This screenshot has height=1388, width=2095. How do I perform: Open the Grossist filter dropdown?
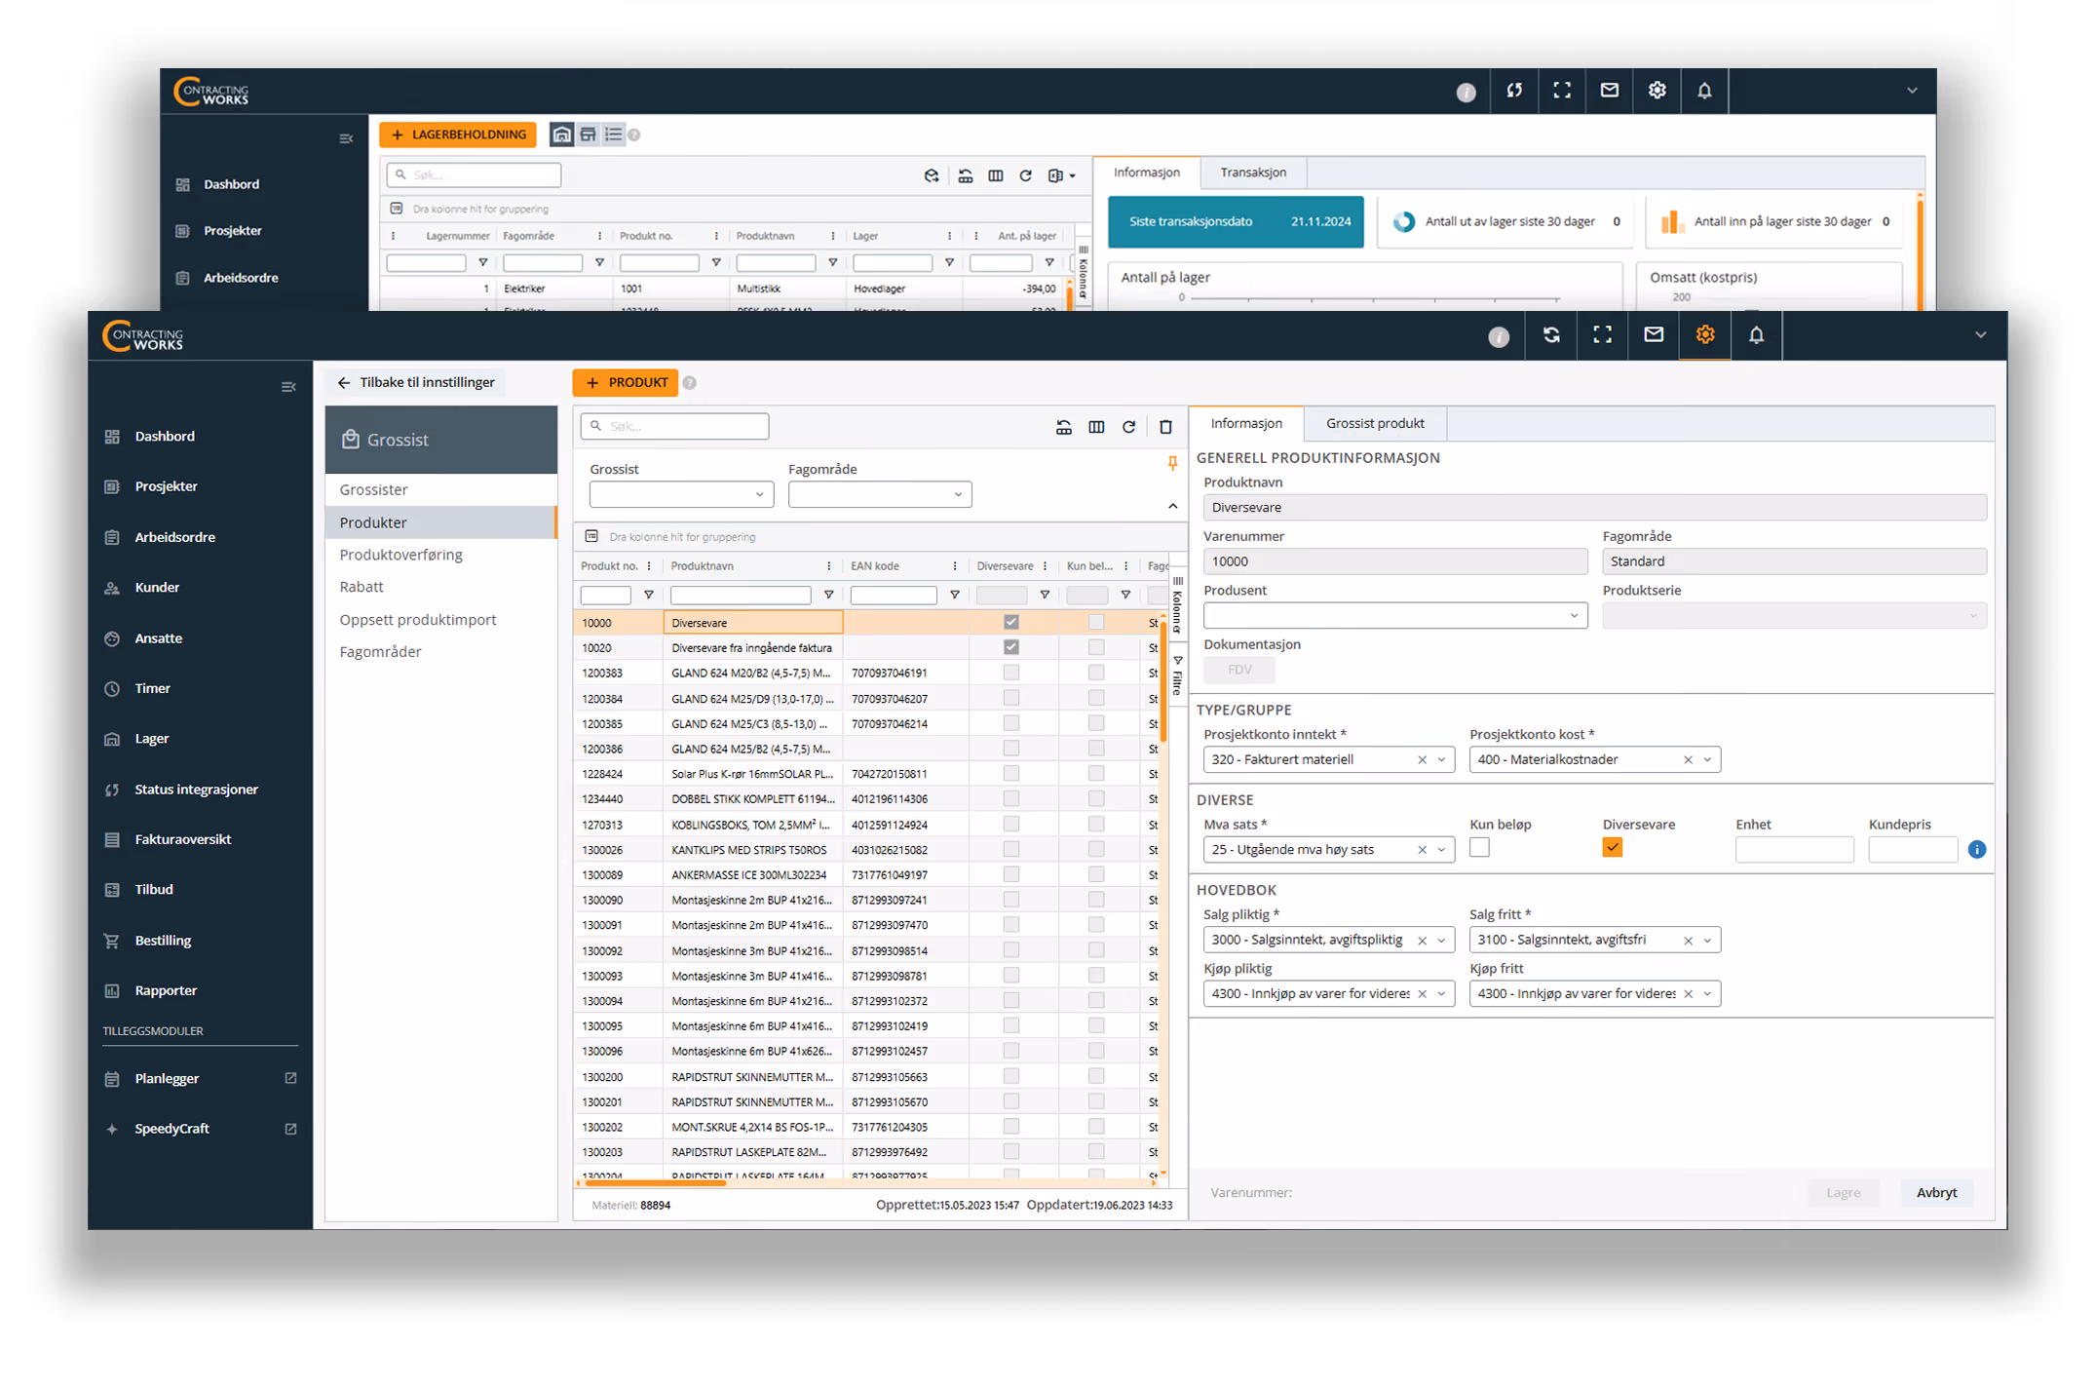point(681,494)
